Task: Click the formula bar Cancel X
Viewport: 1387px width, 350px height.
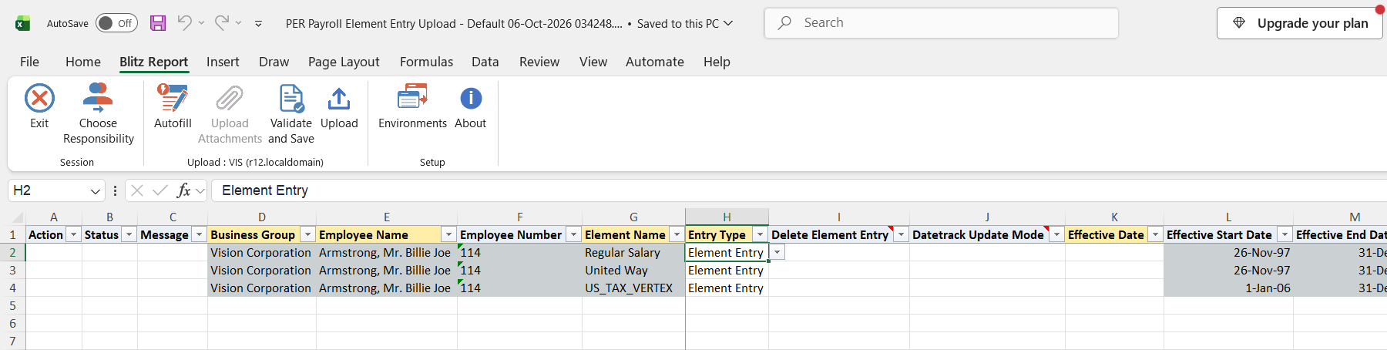Action: (137, 190)
